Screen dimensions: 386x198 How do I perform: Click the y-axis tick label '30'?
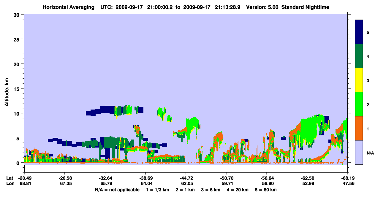(x=17, y=15)
